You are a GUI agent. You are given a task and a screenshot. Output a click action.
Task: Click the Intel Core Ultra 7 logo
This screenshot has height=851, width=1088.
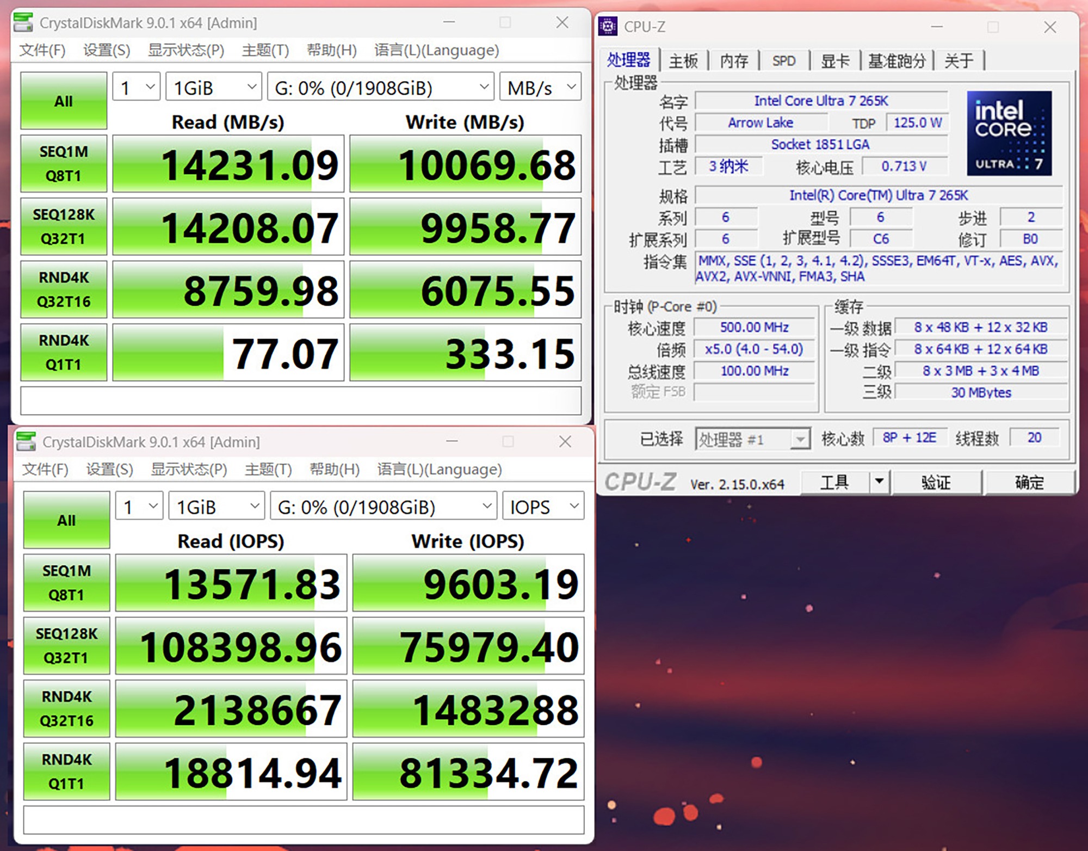[1009, 133]
